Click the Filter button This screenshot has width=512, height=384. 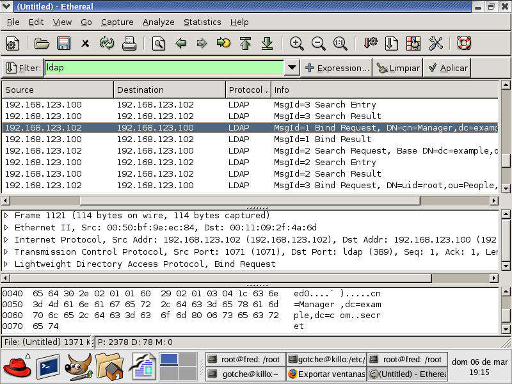[x=23, y=68]
